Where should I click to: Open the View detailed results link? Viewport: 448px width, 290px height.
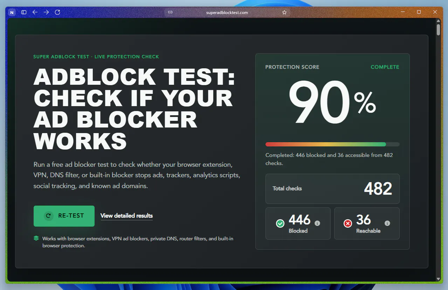pos(126,216)
